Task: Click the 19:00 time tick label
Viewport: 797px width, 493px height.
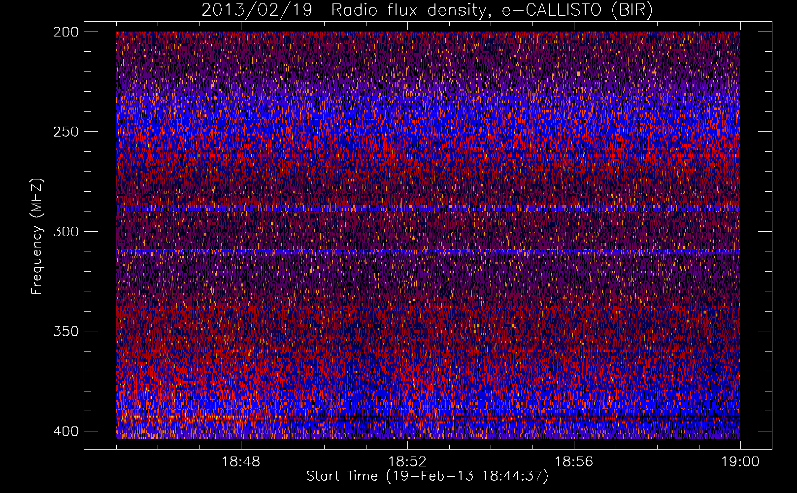Action: (x=740, y=462)
